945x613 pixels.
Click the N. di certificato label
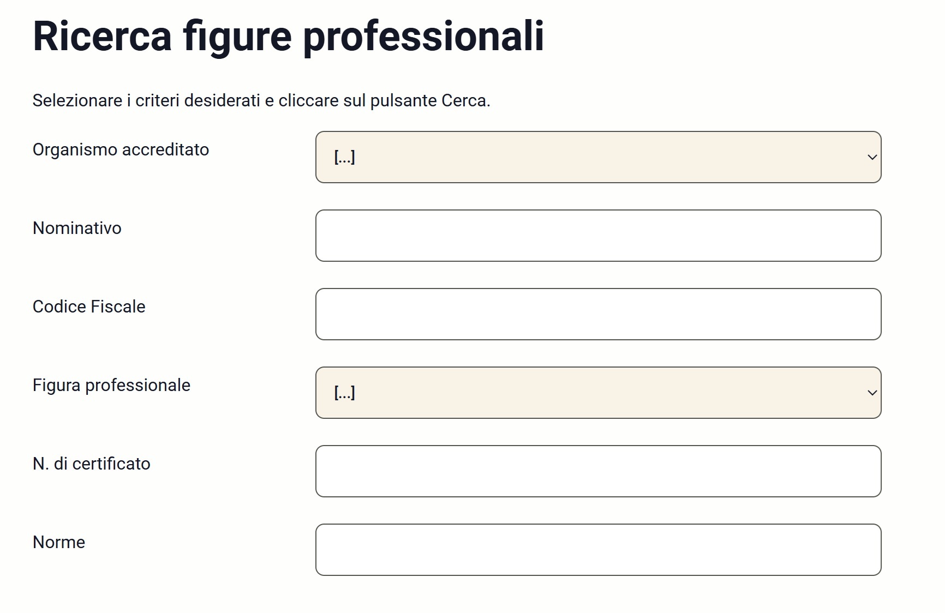pyautogui.click(x=91, y=464)
